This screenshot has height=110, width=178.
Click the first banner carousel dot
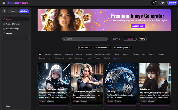pos(101,29)
